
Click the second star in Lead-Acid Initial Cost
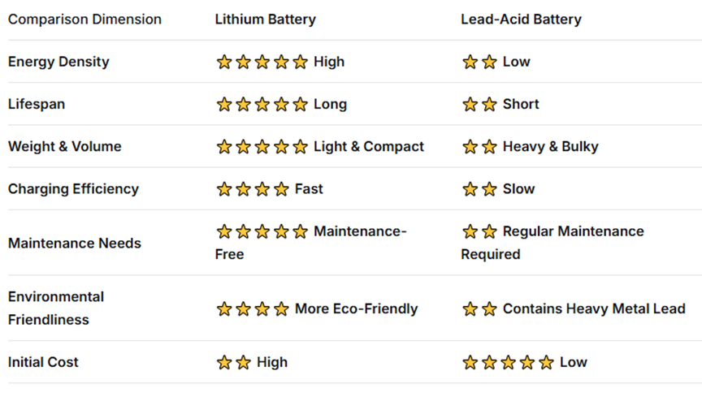(489, 362)
